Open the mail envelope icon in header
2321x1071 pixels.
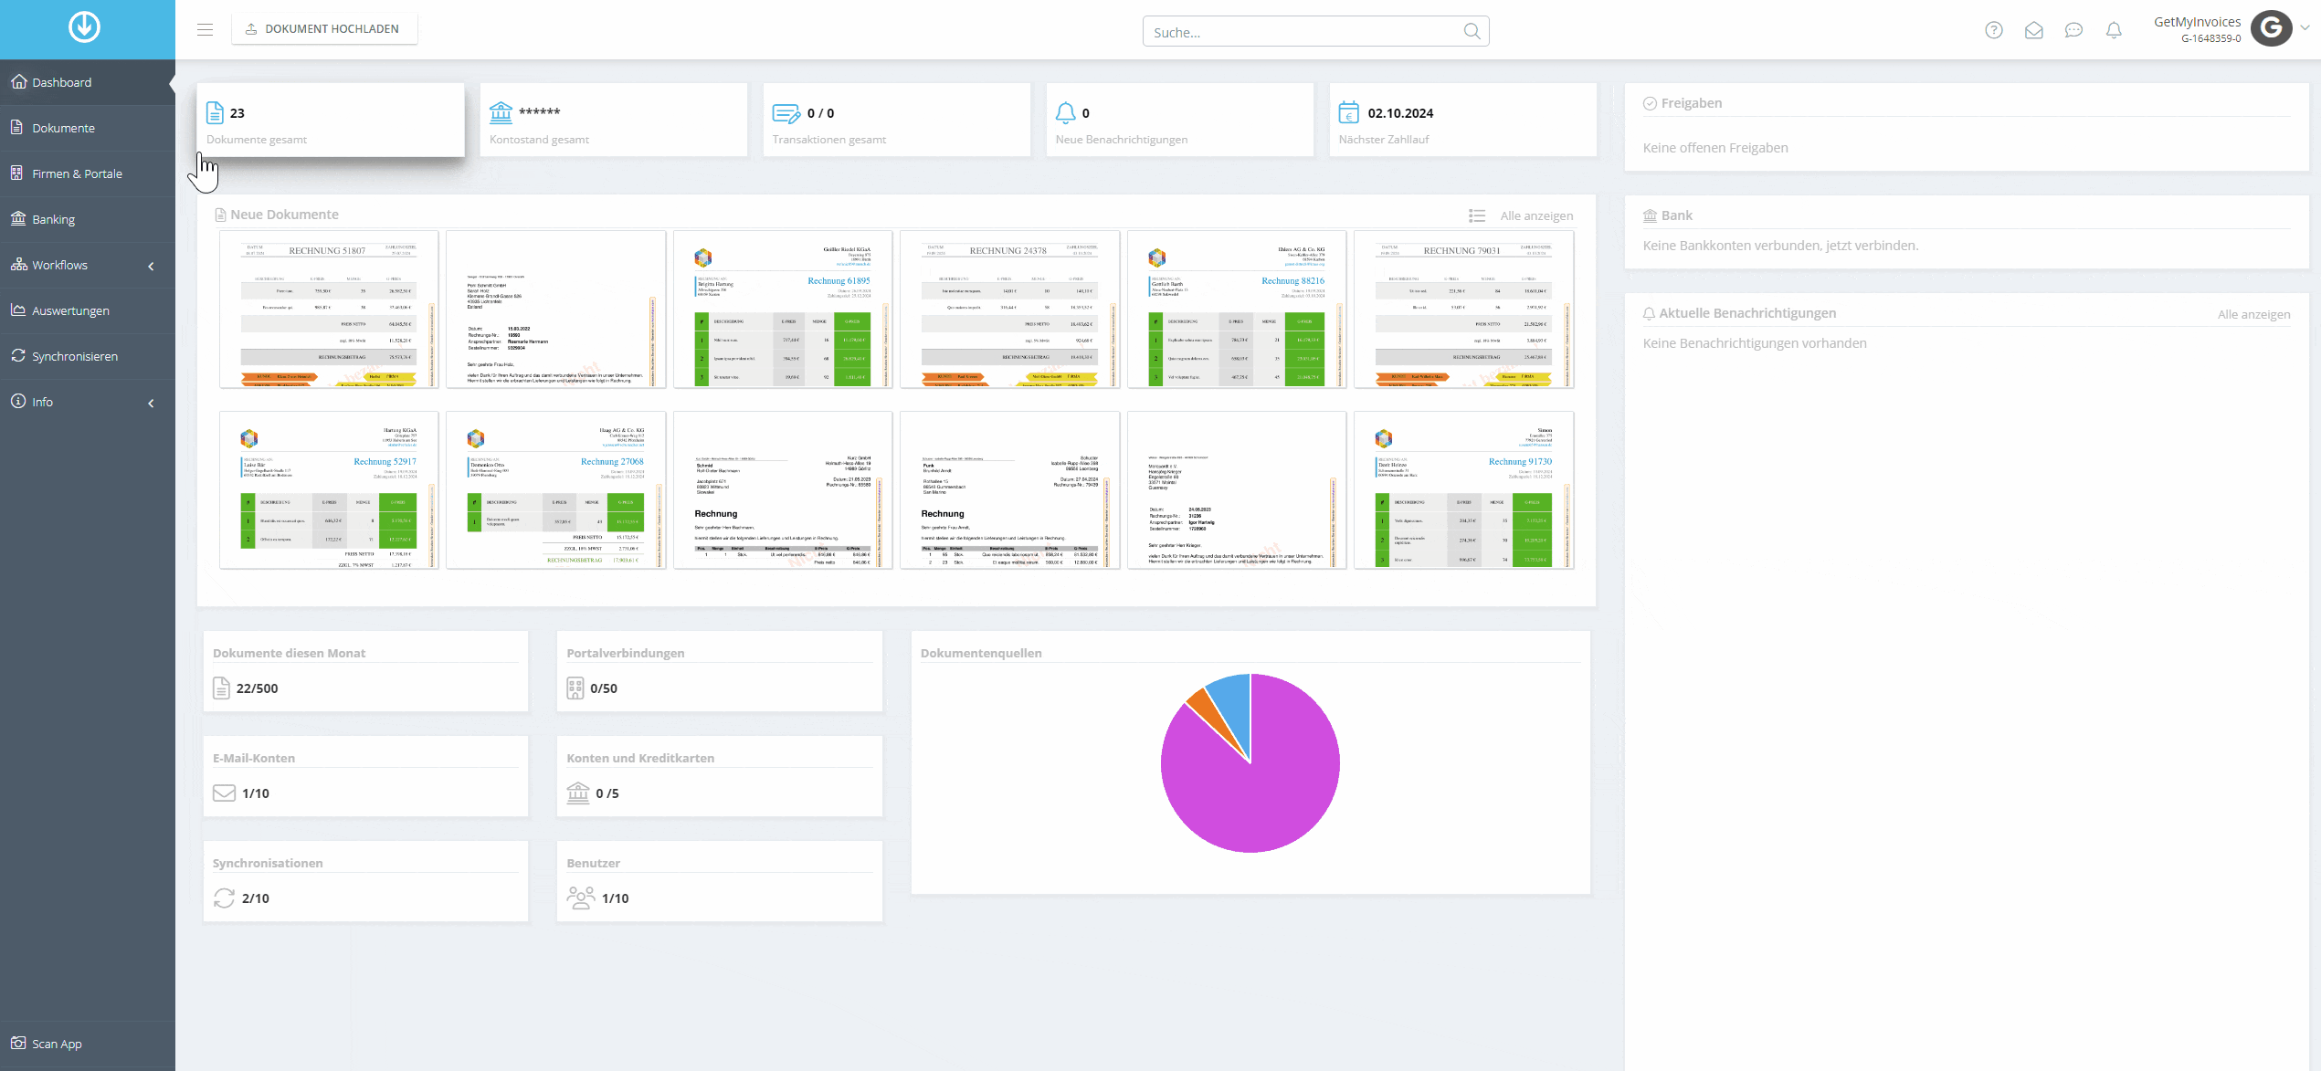[x=2034, y=30]
